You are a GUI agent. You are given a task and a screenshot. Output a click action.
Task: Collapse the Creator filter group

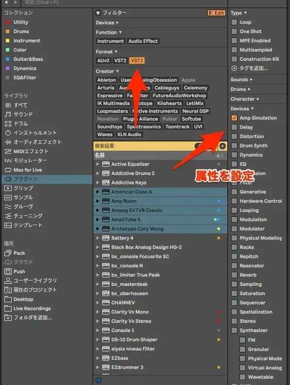pyautogui.click(x=117, y=71)
